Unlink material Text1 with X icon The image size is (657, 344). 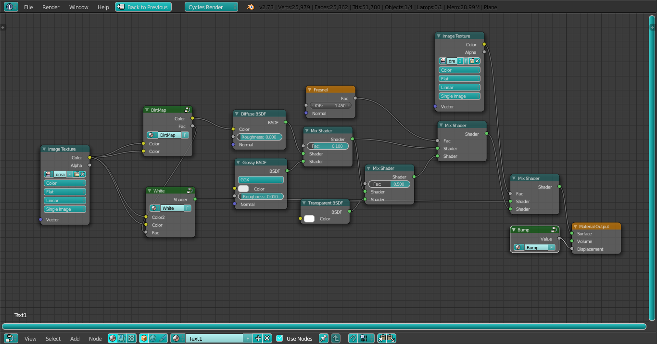pos(267,338)
